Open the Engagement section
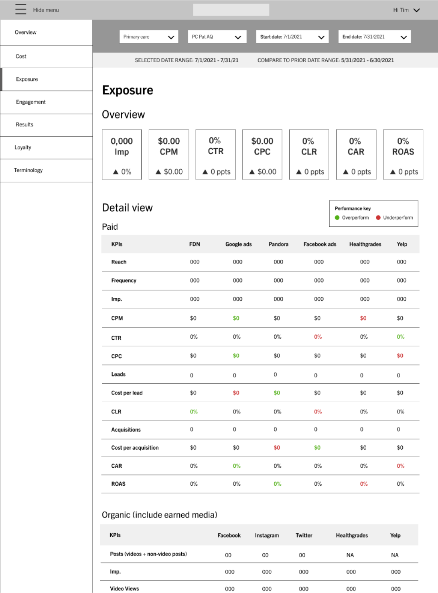Screen dimensions: 438x593 46,102
